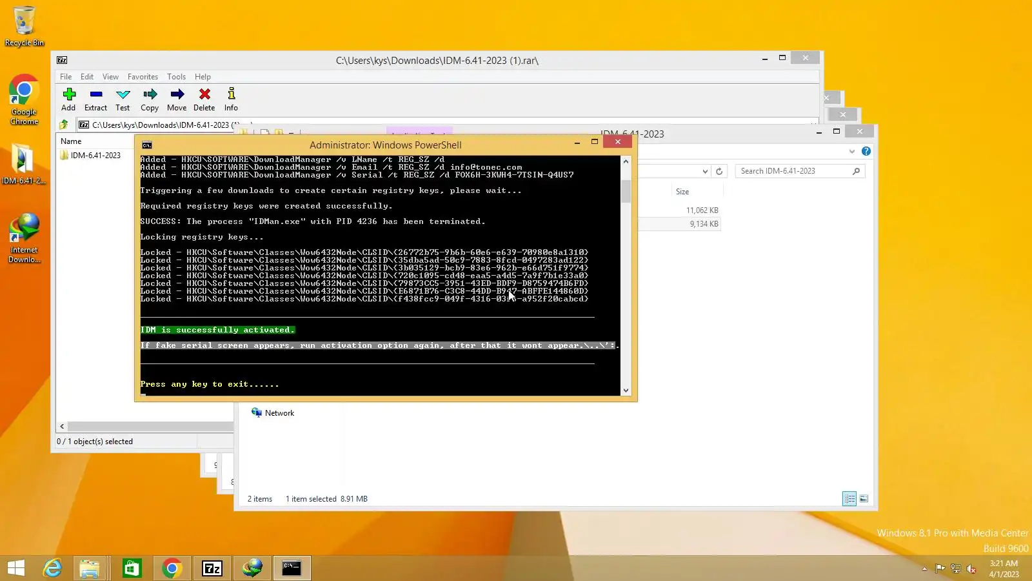This screenshot has height=581, width=1032.
Task: Click the PowerShell window system menu icon
Action: coord(147,145)
